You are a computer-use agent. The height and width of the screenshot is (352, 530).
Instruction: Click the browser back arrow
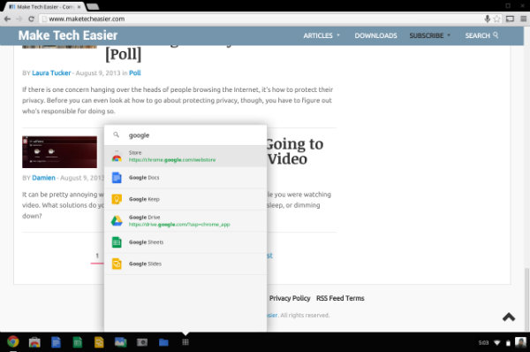point(7,19)
